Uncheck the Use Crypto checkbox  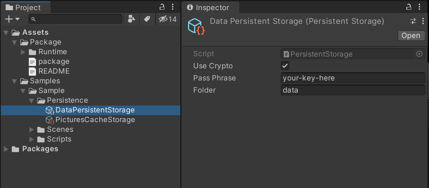tap(285, 66)
